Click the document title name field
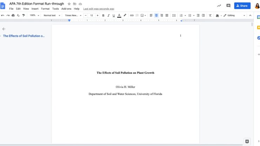Image resolution: width=260 pixels, height=146 pixels. pyautogui.click(x=36, y=4)
